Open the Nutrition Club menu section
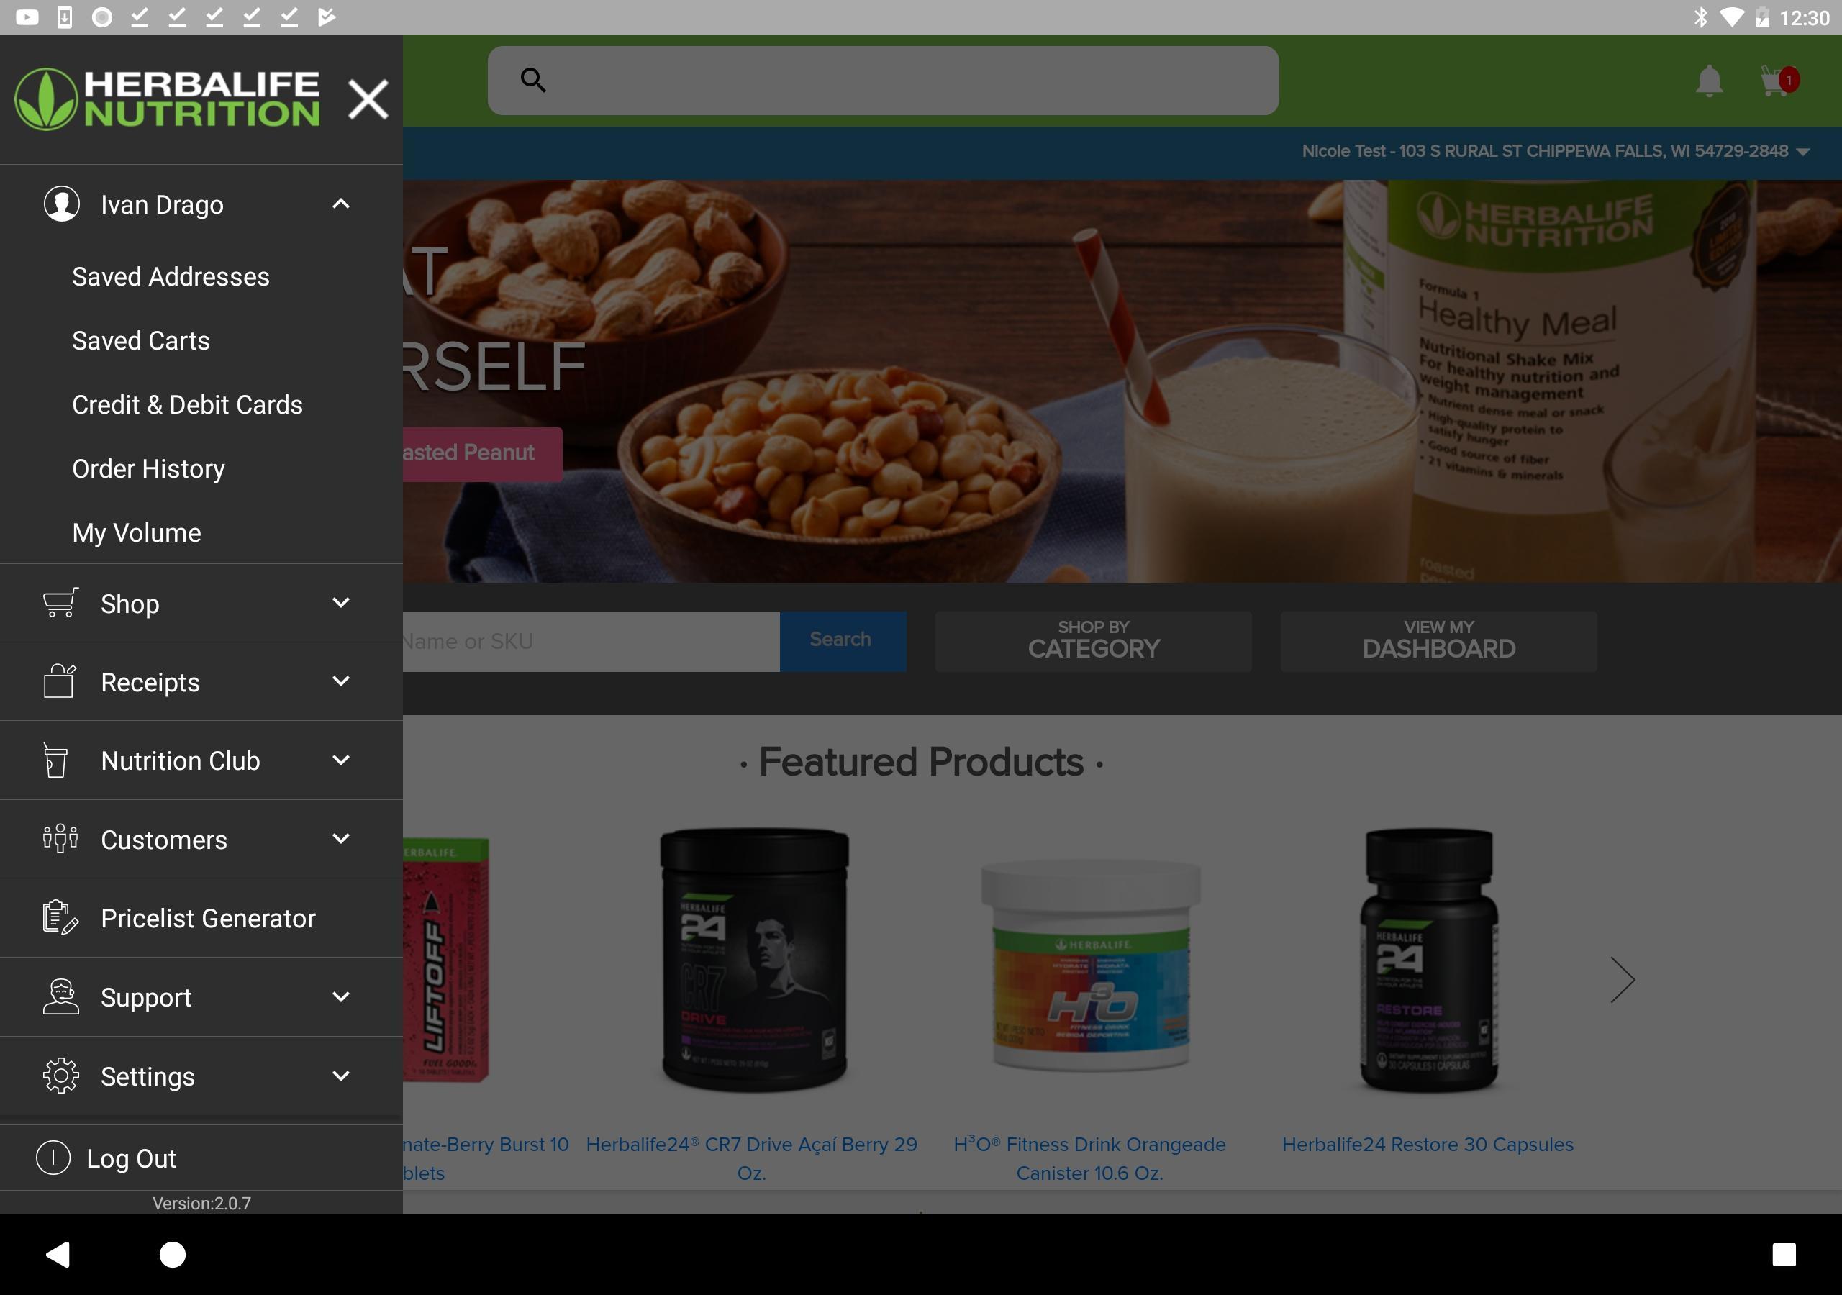The width and height of the screenshot is (1842, 1295). pos(201,761)
